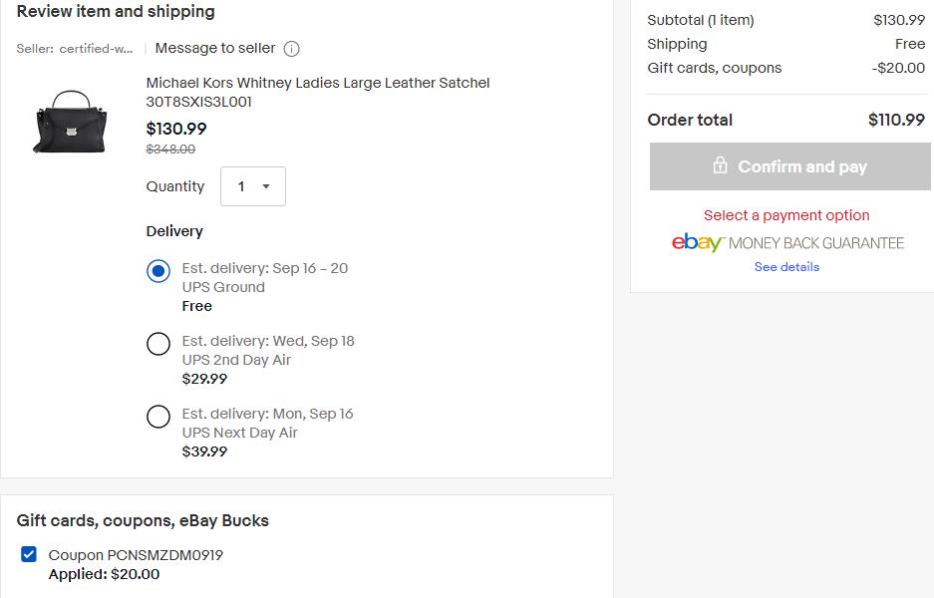The width and height of the screenshot is (934, 598).
Task: Click Order total $110.99 amount
Action: click(896, 120)
